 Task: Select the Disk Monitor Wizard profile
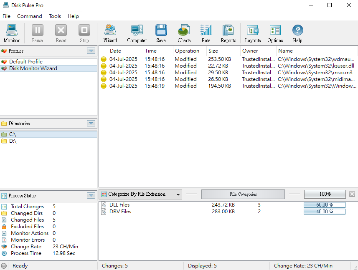coord(48,68)
